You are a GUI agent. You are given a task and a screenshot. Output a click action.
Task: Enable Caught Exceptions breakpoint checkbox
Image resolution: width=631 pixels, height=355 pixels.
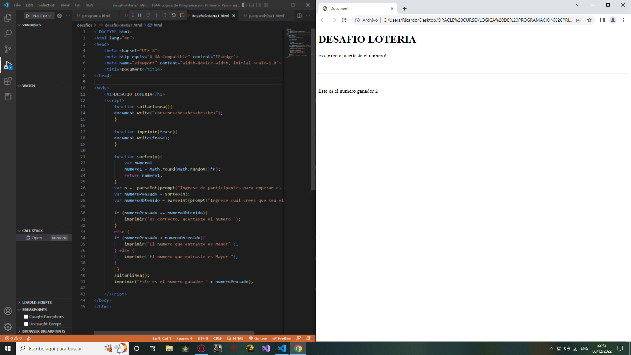coord(26,317)
